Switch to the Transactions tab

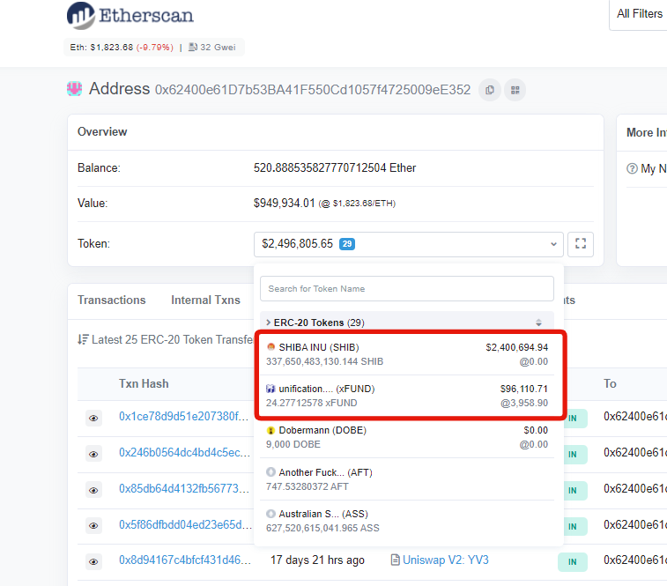111,300
